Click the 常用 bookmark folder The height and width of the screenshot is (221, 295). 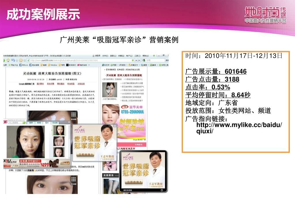coord(62,65)
